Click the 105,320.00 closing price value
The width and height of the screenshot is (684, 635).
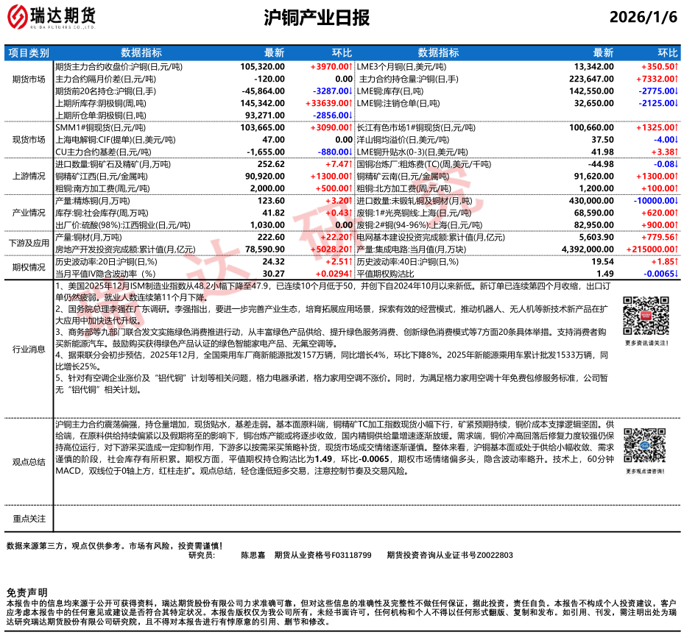click(x=262, y=66)
